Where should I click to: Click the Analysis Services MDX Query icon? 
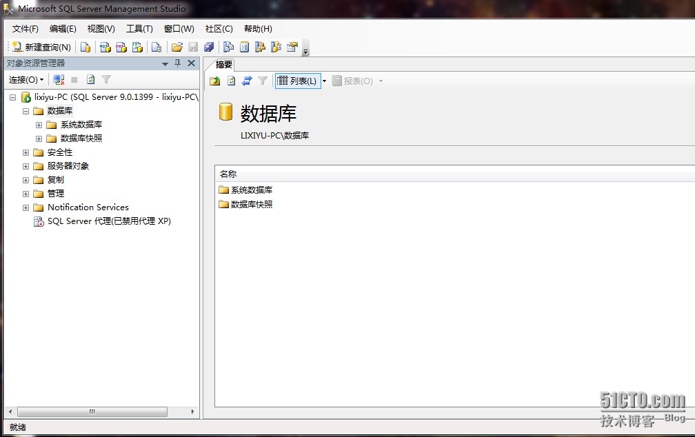coord(105,47)
